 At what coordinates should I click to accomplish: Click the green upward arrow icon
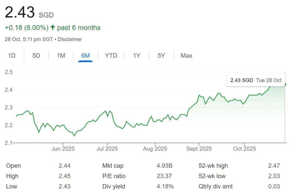point(53,28)
